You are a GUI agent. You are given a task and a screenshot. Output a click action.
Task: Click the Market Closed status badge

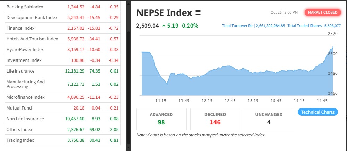323,12
